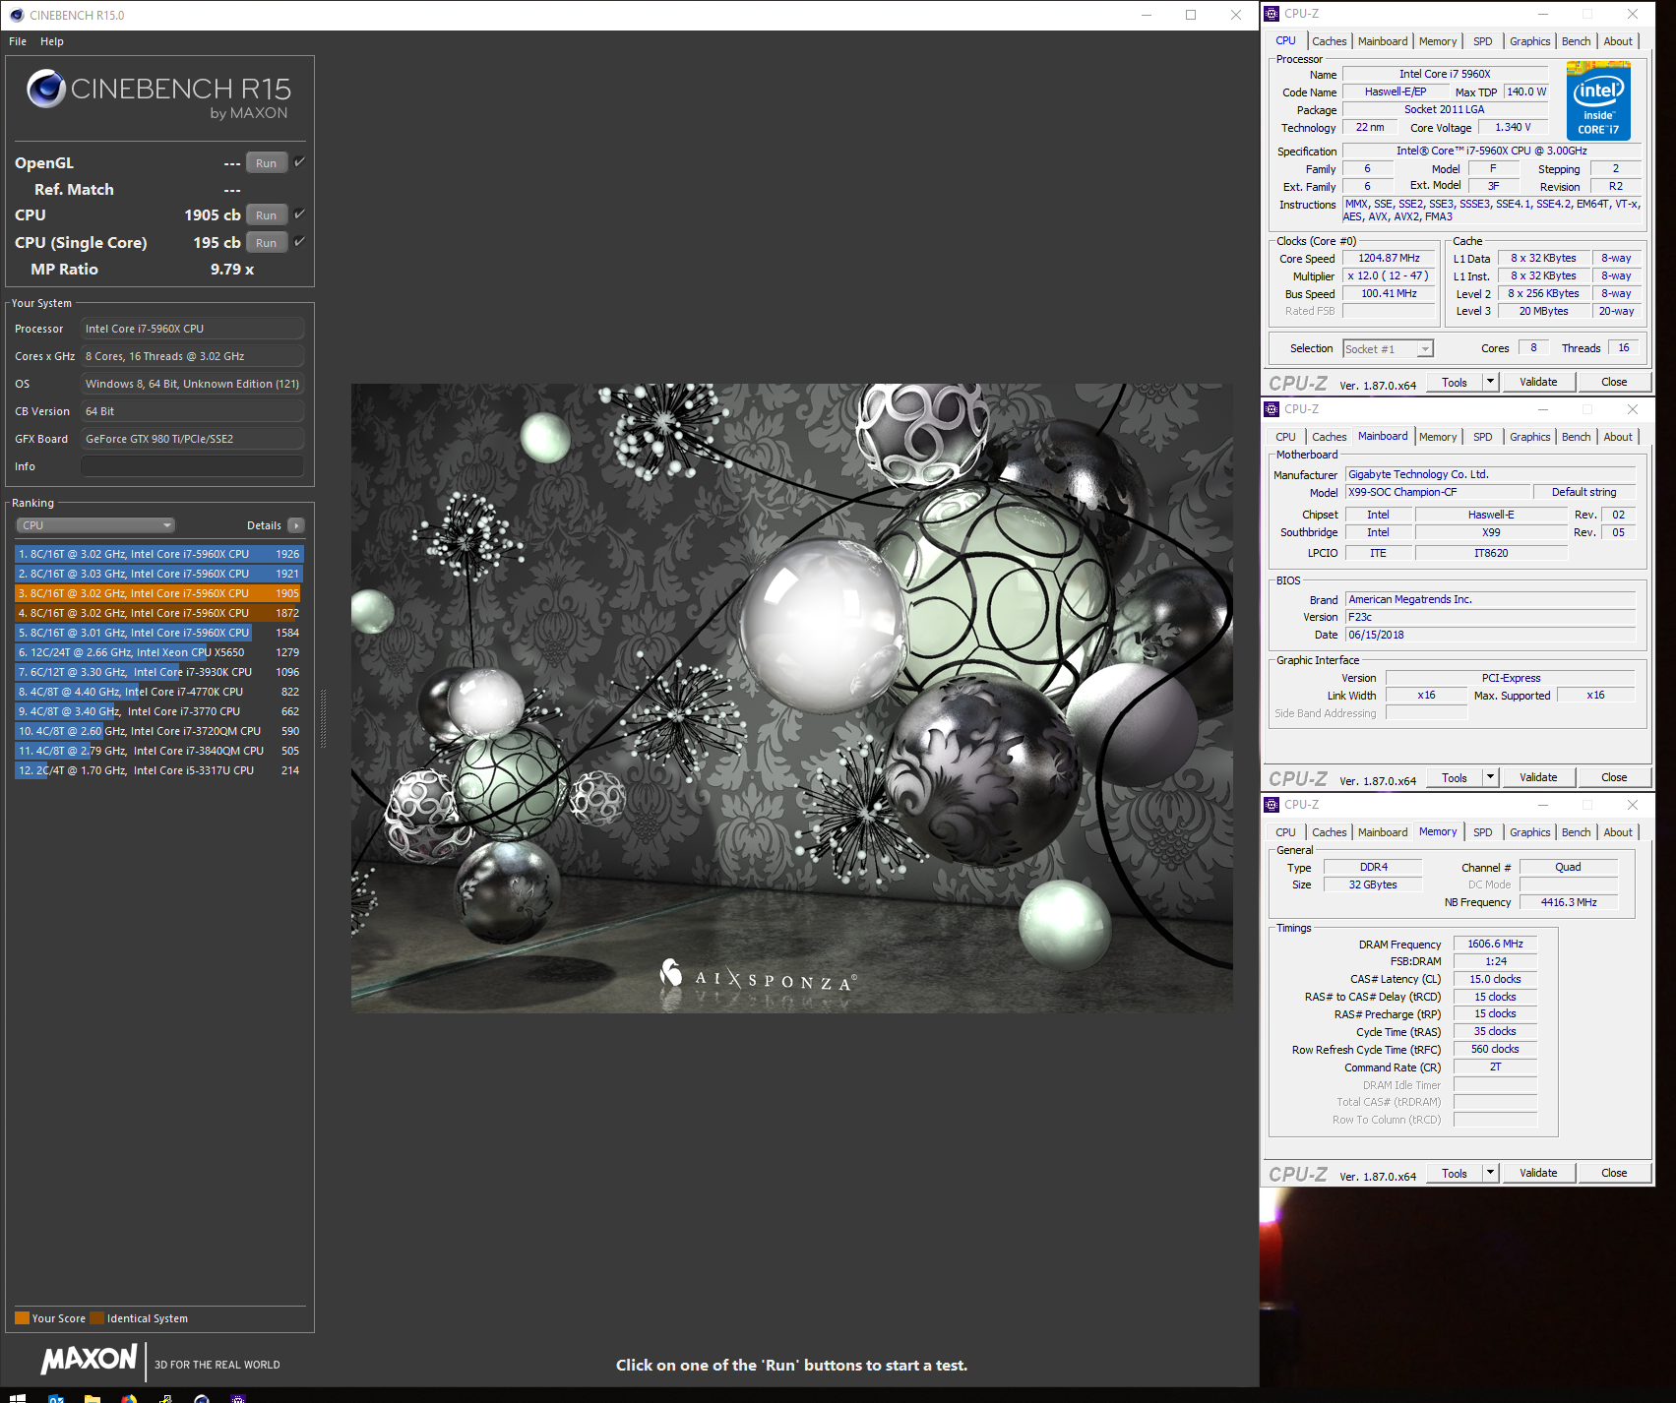This screenshot has width=1676, height=1403.
Task: Select the orange ranking entry scoring 1905
Action: click(x=158, y=593)
